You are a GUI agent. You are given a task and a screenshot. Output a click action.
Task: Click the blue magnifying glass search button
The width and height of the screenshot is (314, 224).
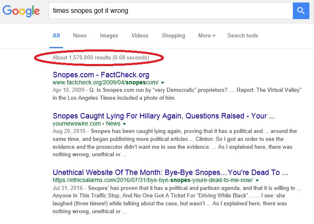click(301, 11)
